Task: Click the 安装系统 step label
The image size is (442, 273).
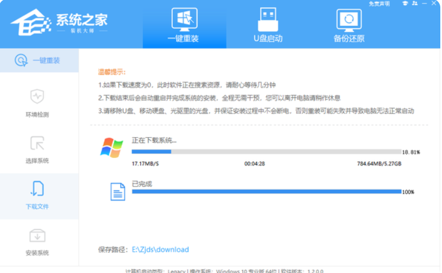Action: [x=37, y=253]
